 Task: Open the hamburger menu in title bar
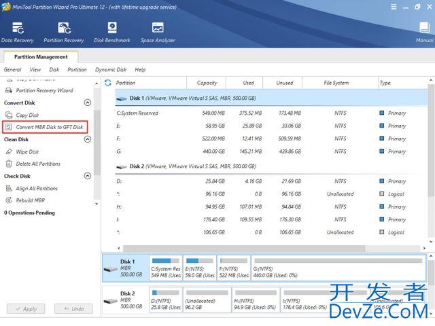coord(394,7)
